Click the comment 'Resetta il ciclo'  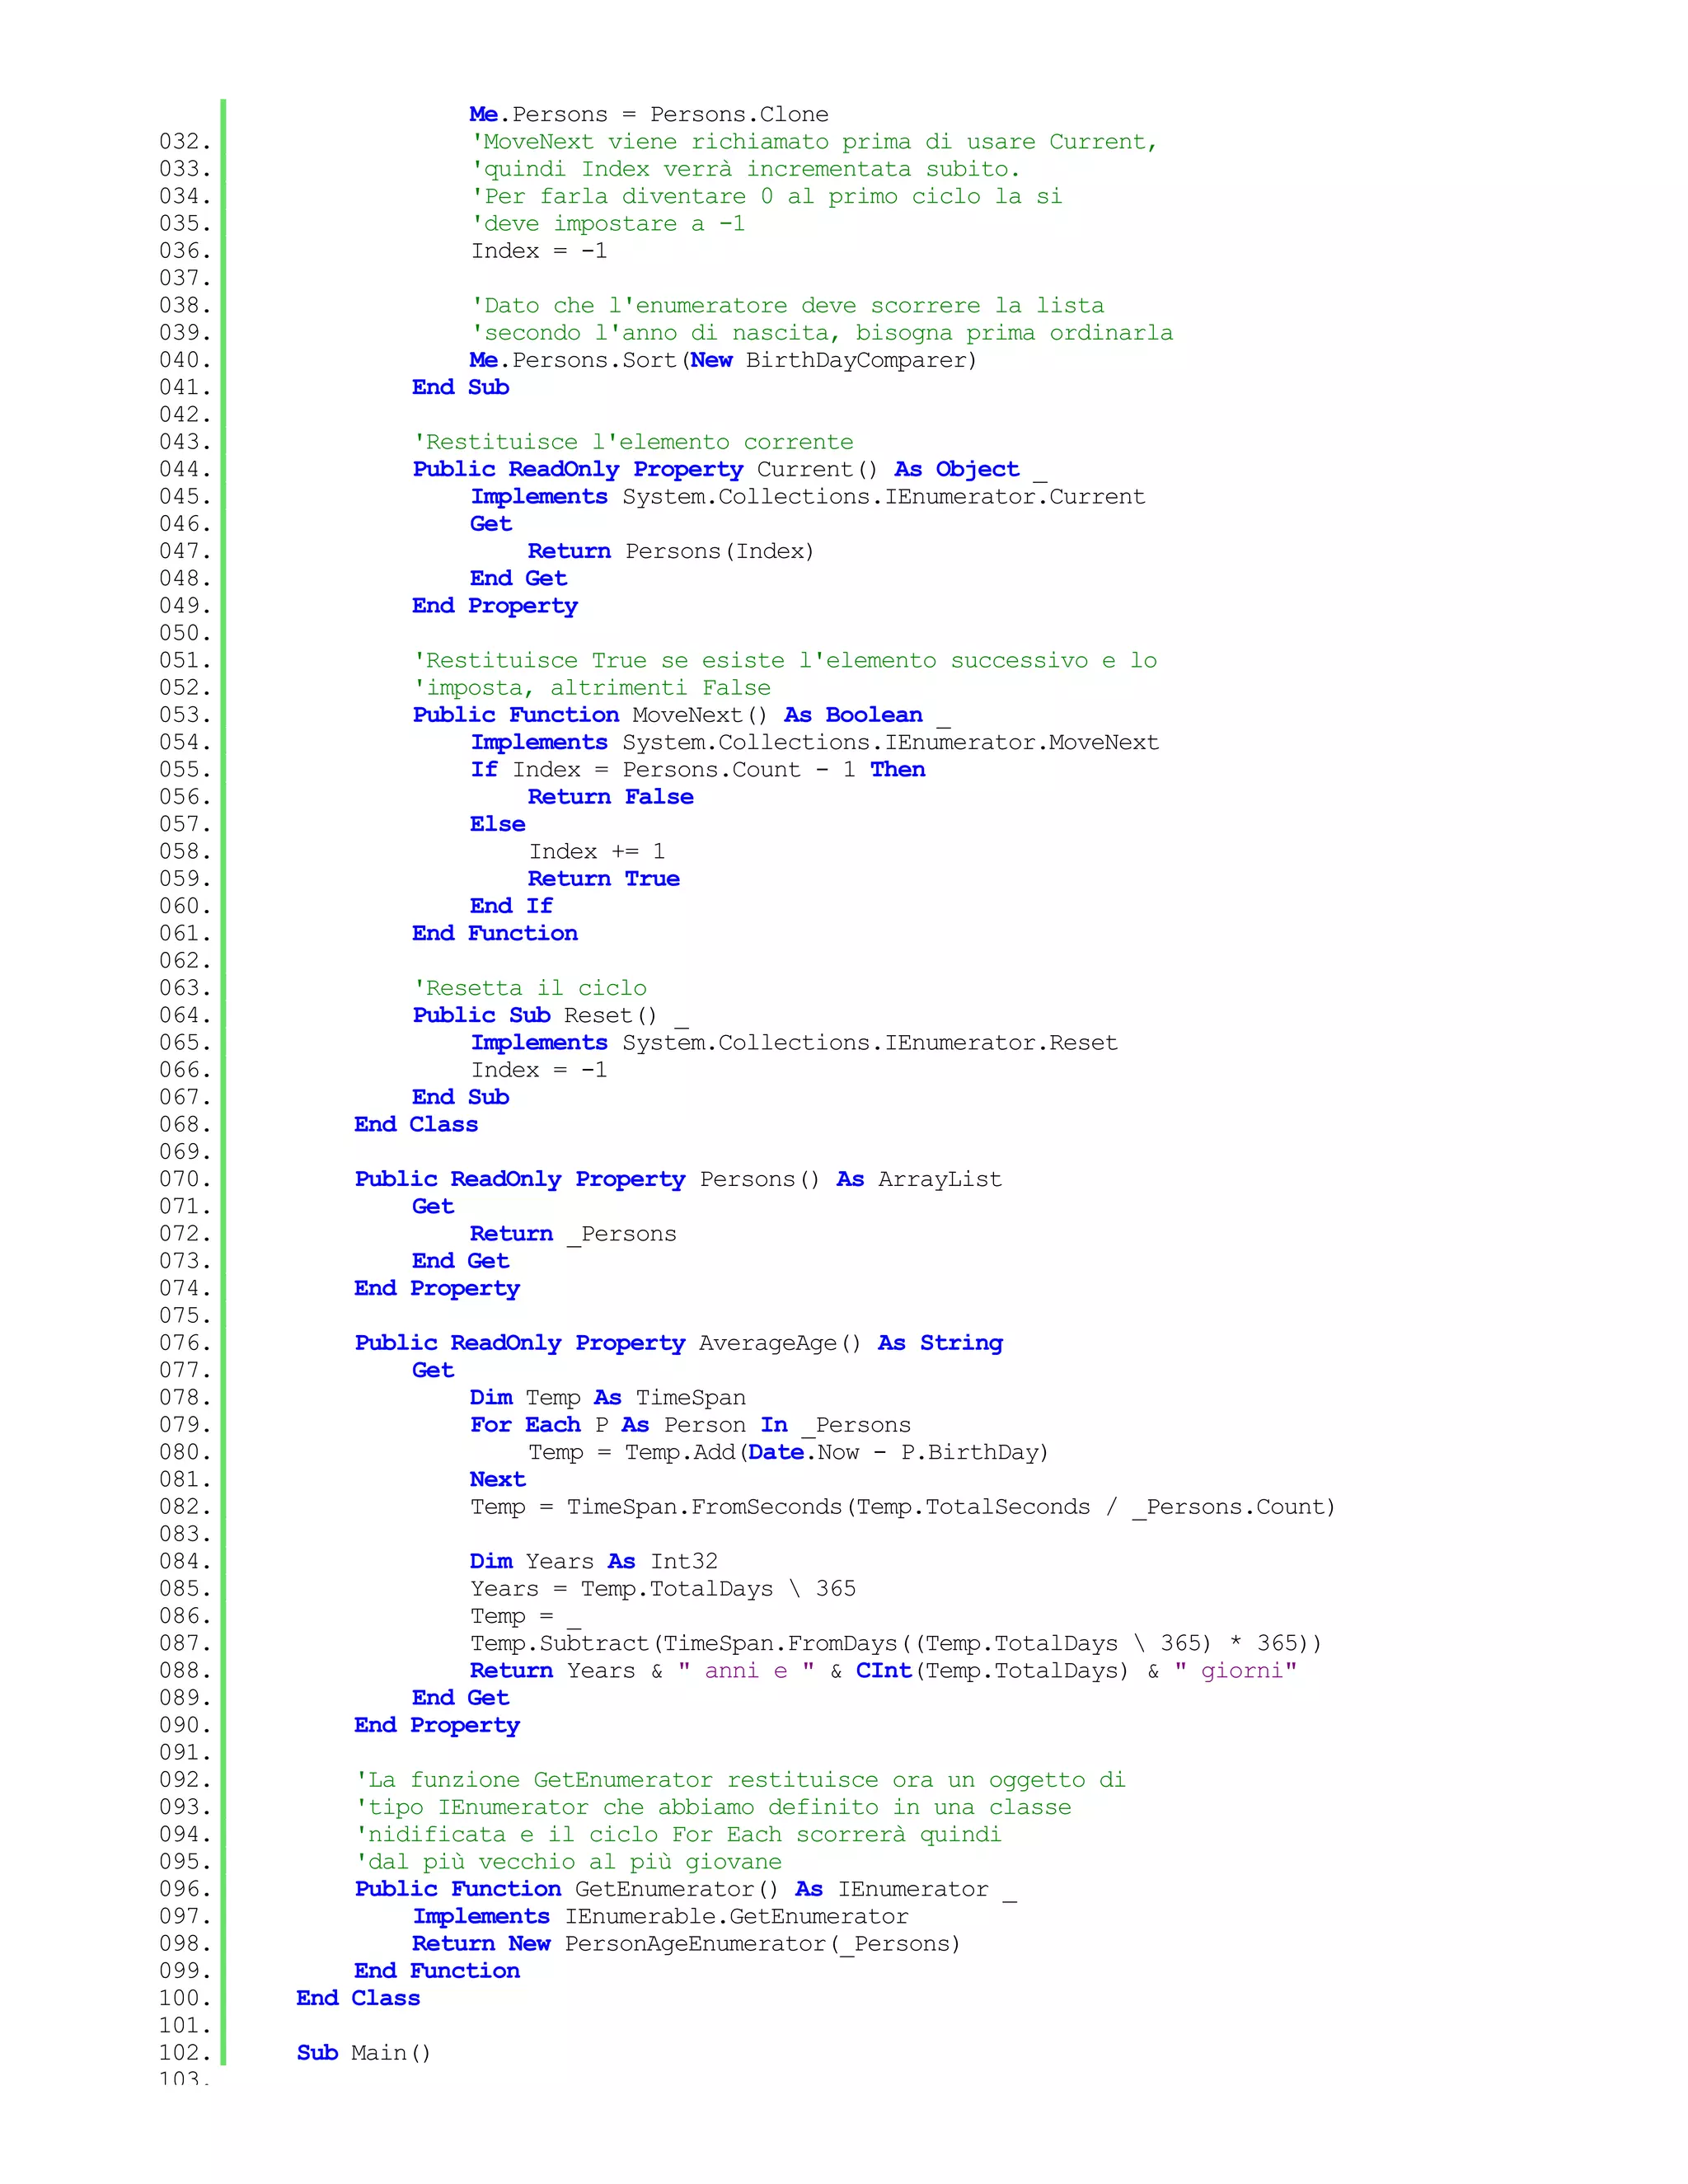click(x=530, y=988)
